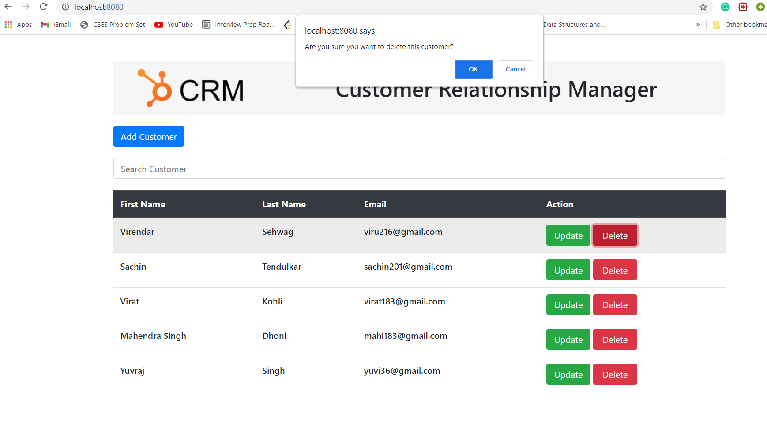Cancel the delete confirmation dialog
Image resolution: width=767 pixels, height=428 pixels.
tap(515, 69)
